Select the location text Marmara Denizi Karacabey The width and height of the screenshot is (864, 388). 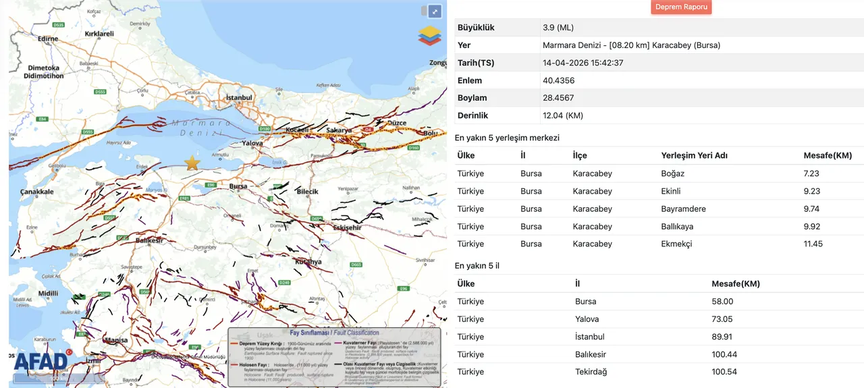point(631,45)
